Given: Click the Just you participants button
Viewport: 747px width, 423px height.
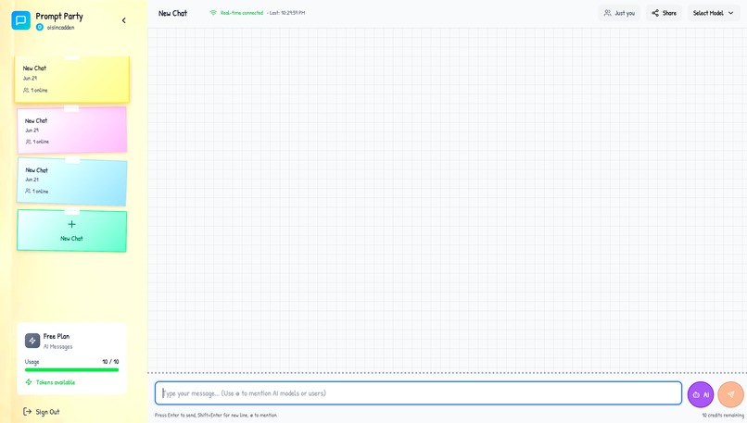Looking at the screenshot, I should 619,13.
